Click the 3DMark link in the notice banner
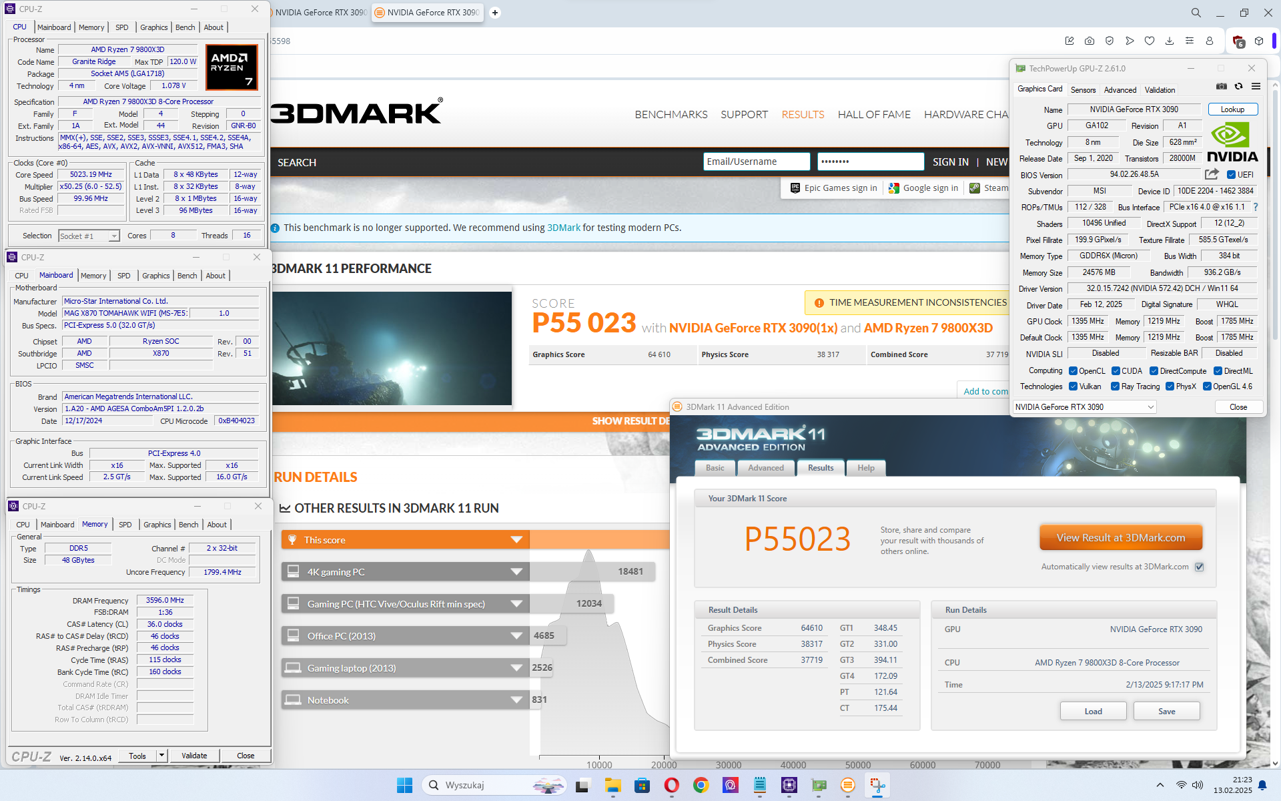Screen dimensions: 1281x801 point(564,228)
